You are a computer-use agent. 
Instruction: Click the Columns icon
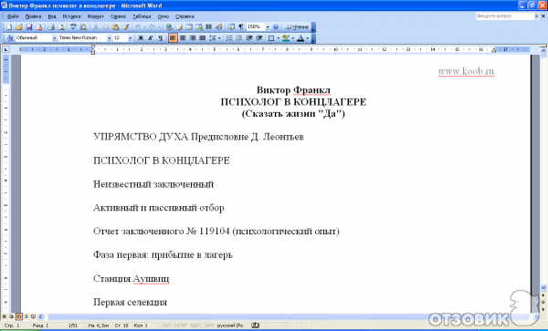click(209, 26)
